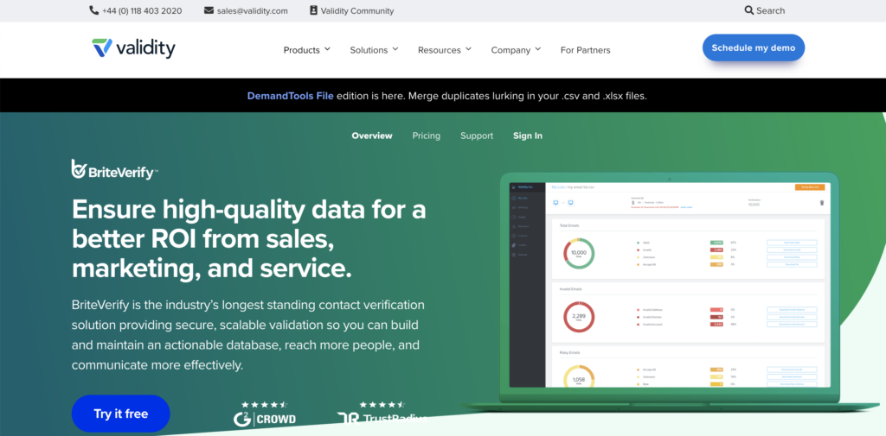Select the Overview tab
Viewport: 886px width, 436px height.
[372, 136]
